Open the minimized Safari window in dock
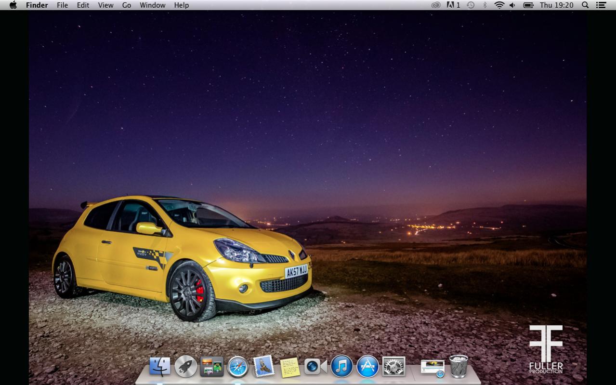The height and width of the screenshot is (385, 616). click(433, 368)
